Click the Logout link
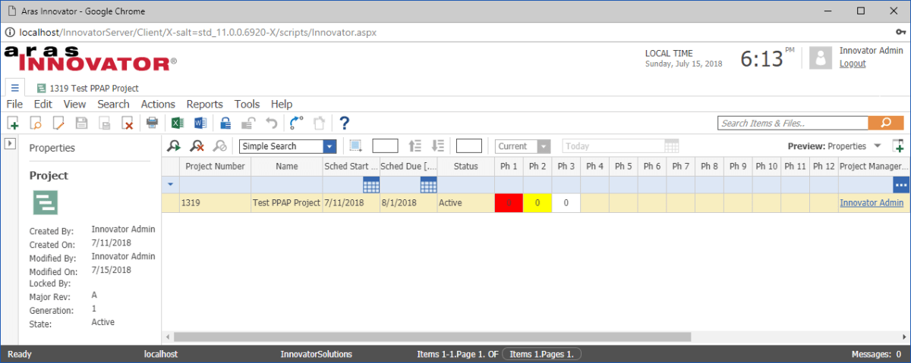 click(x=852, y=64)
